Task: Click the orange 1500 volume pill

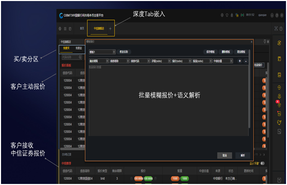Action: 175,179
